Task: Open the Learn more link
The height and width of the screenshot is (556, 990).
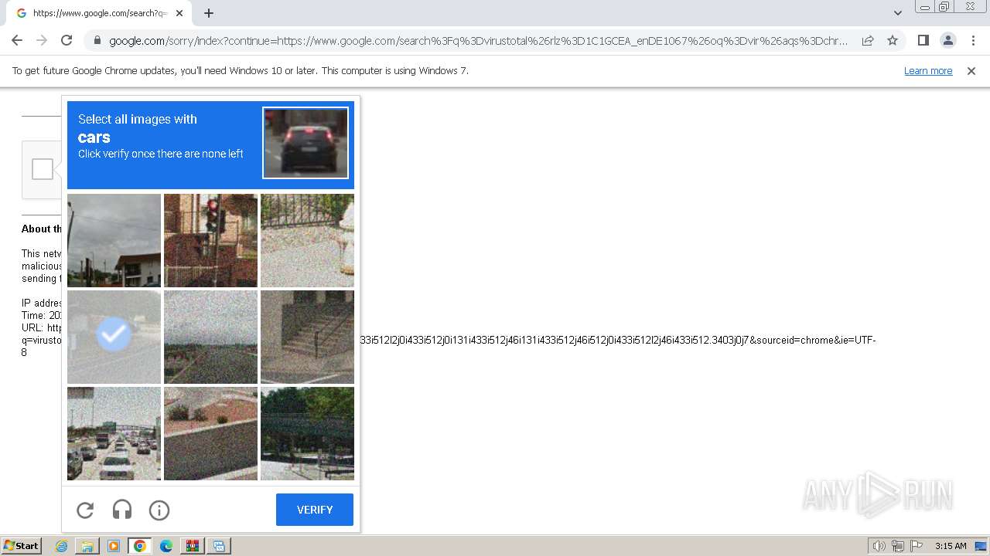Action: (928, 70)
